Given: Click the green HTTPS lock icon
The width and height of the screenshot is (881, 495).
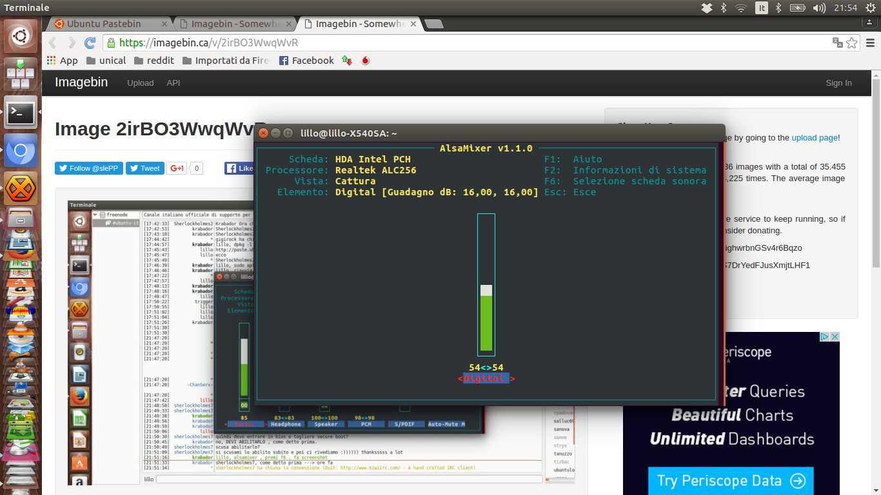Looking at the screenshot, I should (112, 43).
